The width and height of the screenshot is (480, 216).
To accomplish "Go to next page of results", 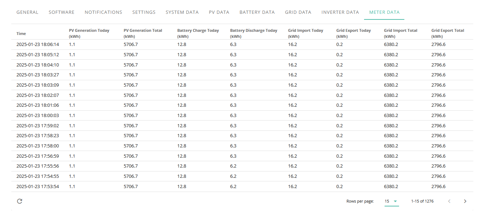I will click(465, 201).
